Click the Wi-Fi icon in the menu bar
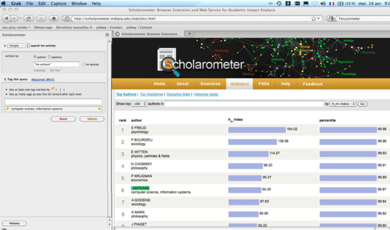390x230 pixels. coord(314,4)
